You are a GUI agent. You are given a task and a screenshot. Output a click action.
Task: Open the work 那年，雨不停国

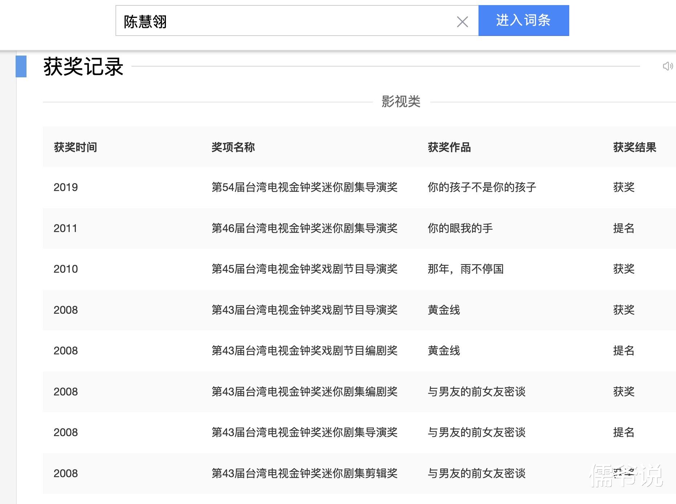click(x=465, y=269)
